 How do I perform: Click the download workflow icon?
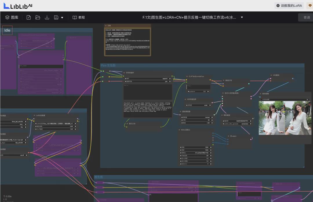pos(47,17)
